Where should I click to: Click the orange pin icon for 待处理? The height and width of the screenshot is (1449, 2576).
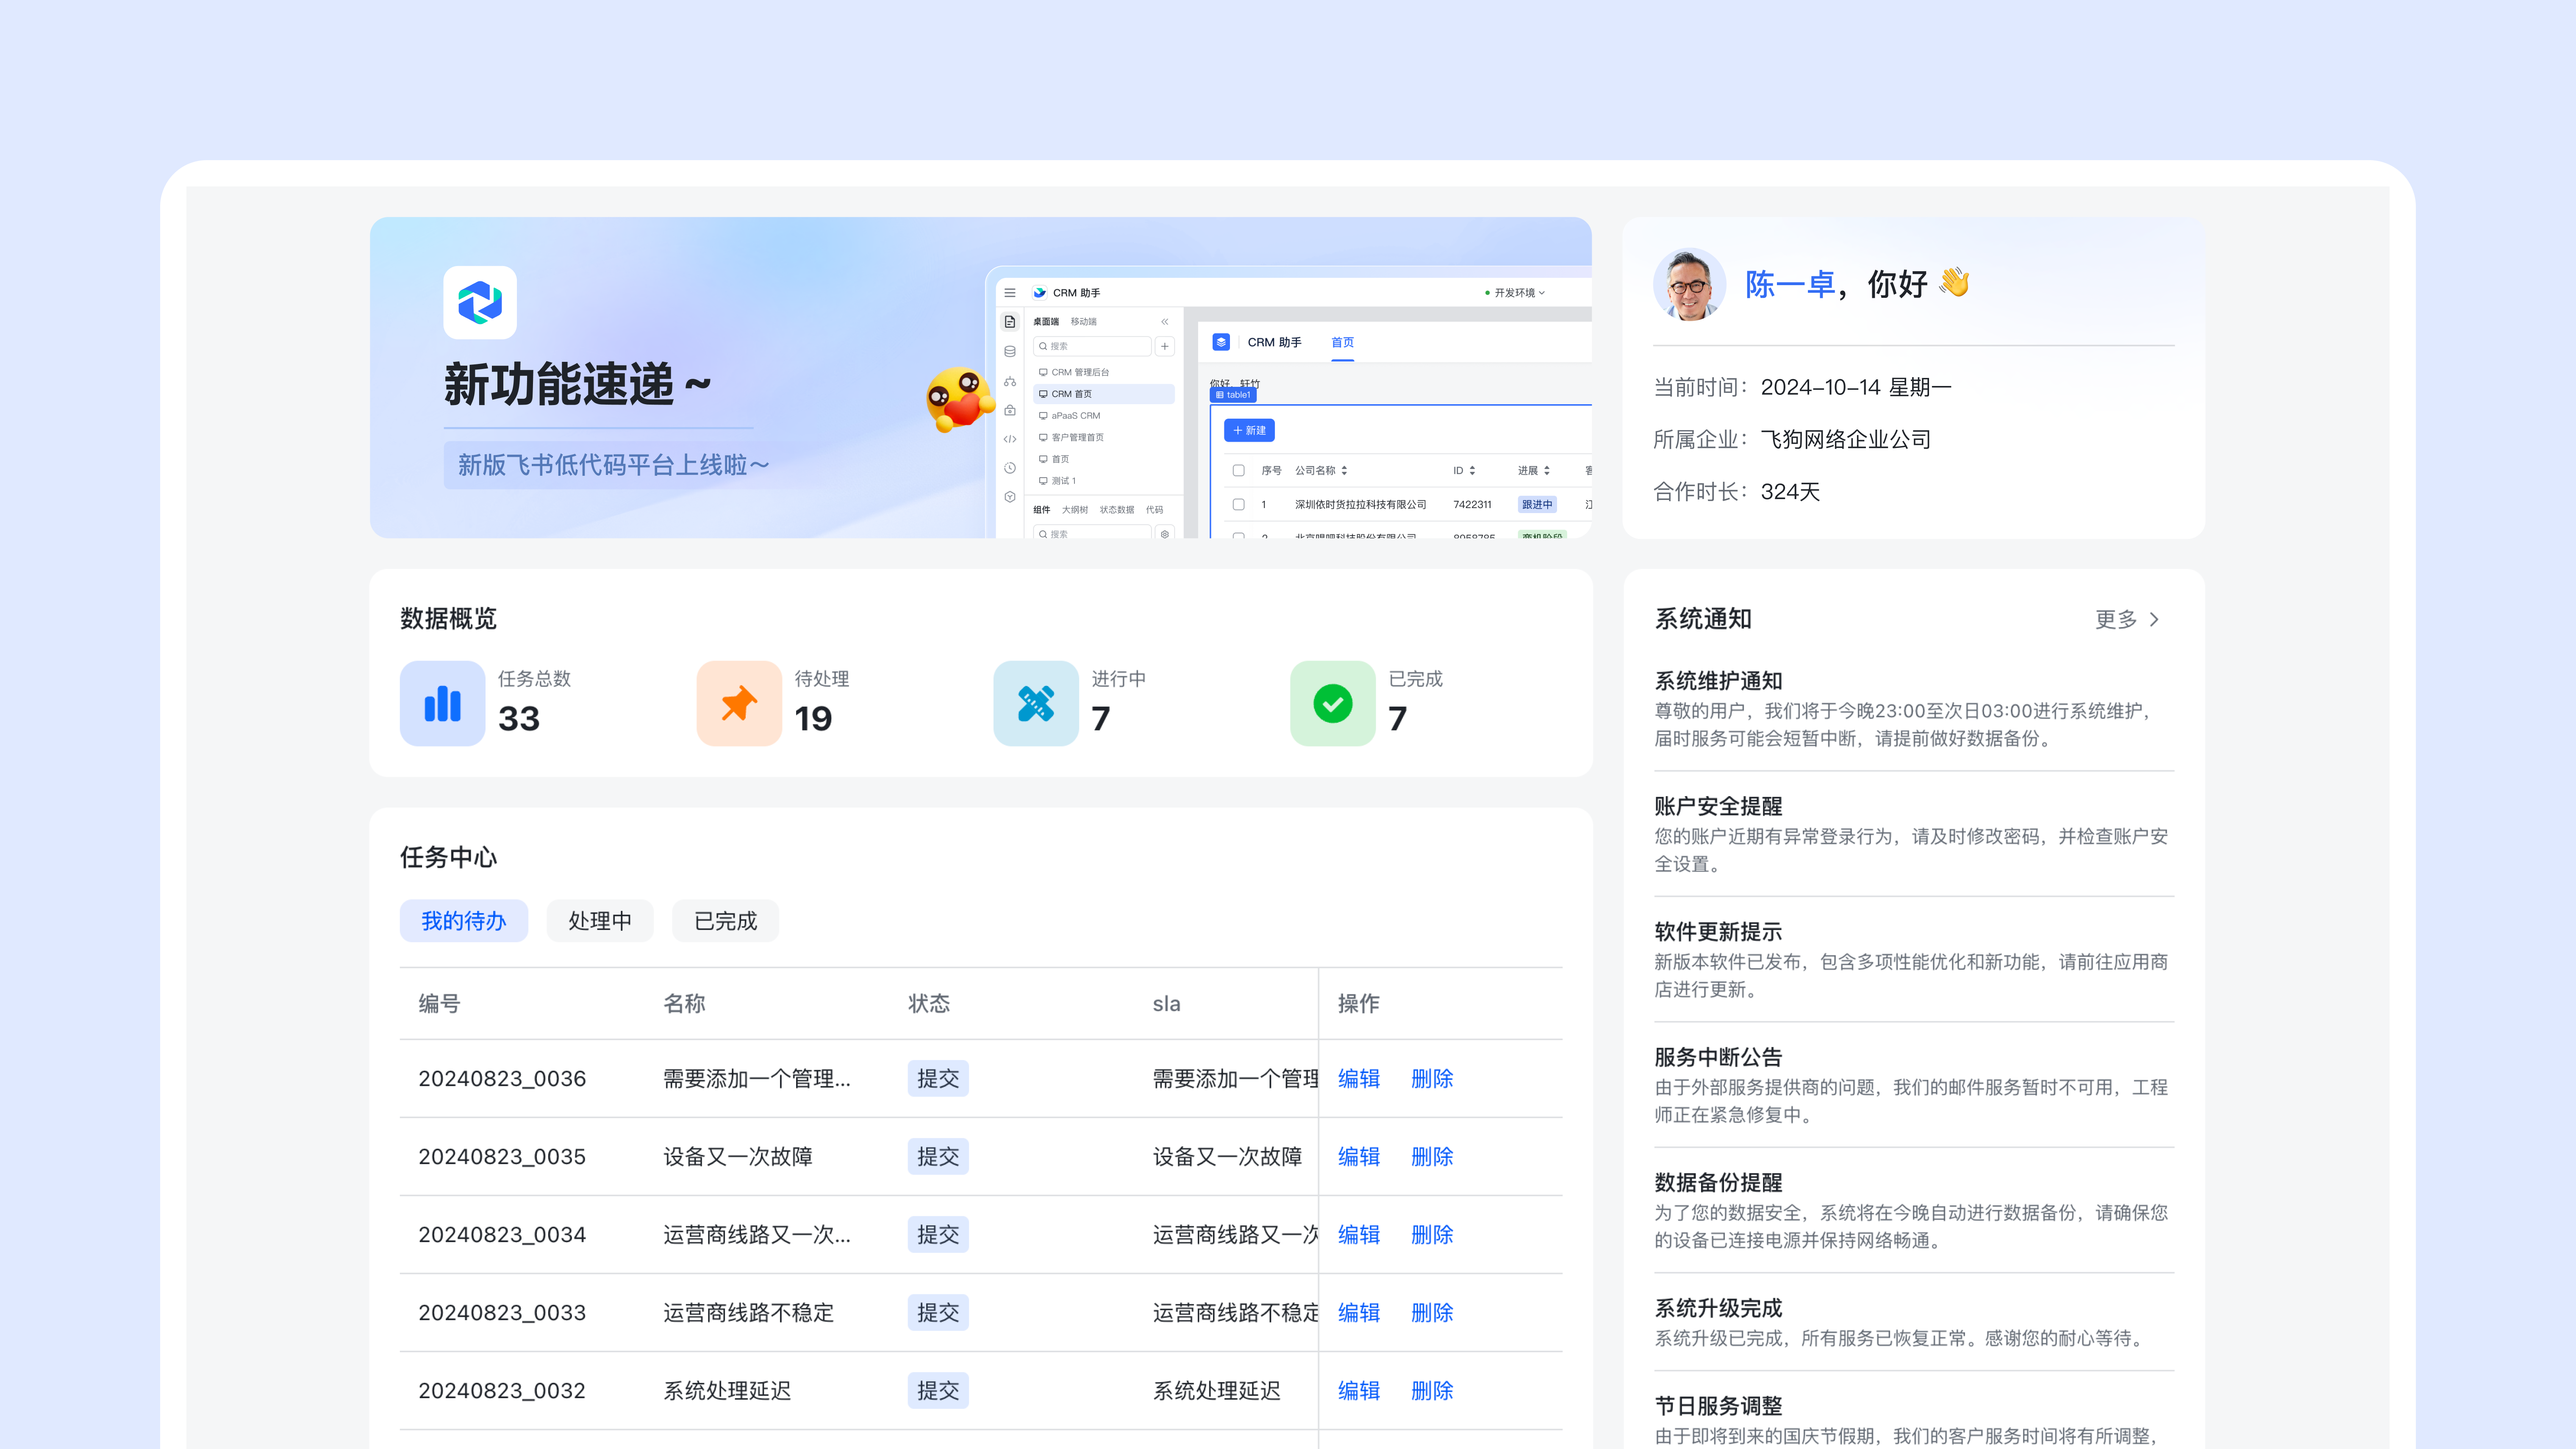coord(739,703)
